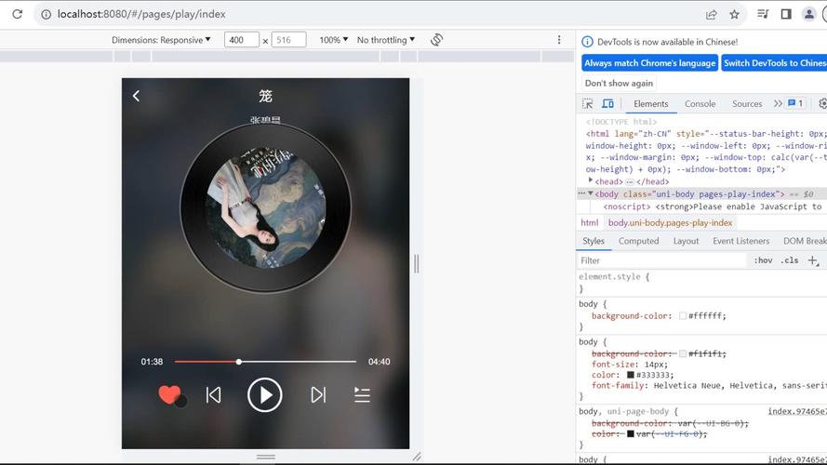This screenshot has height=465, width=827.
Task: Switch to the Elements tab
Action: [651, 104]
